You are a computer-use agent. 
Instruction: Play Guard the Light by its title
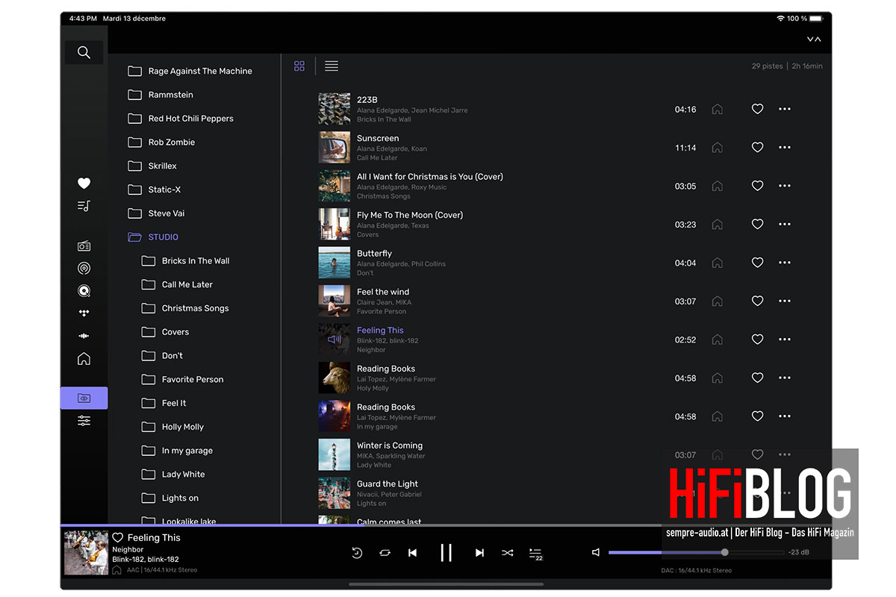(388, 484)
